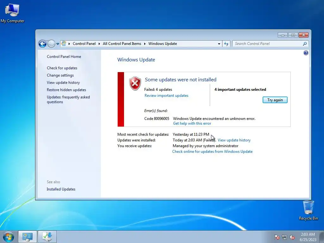Image resolution: width=324 pixels, height=243 pixels.
Task: Open the Control Panel taskbar icon
Action: coord(28,237)
